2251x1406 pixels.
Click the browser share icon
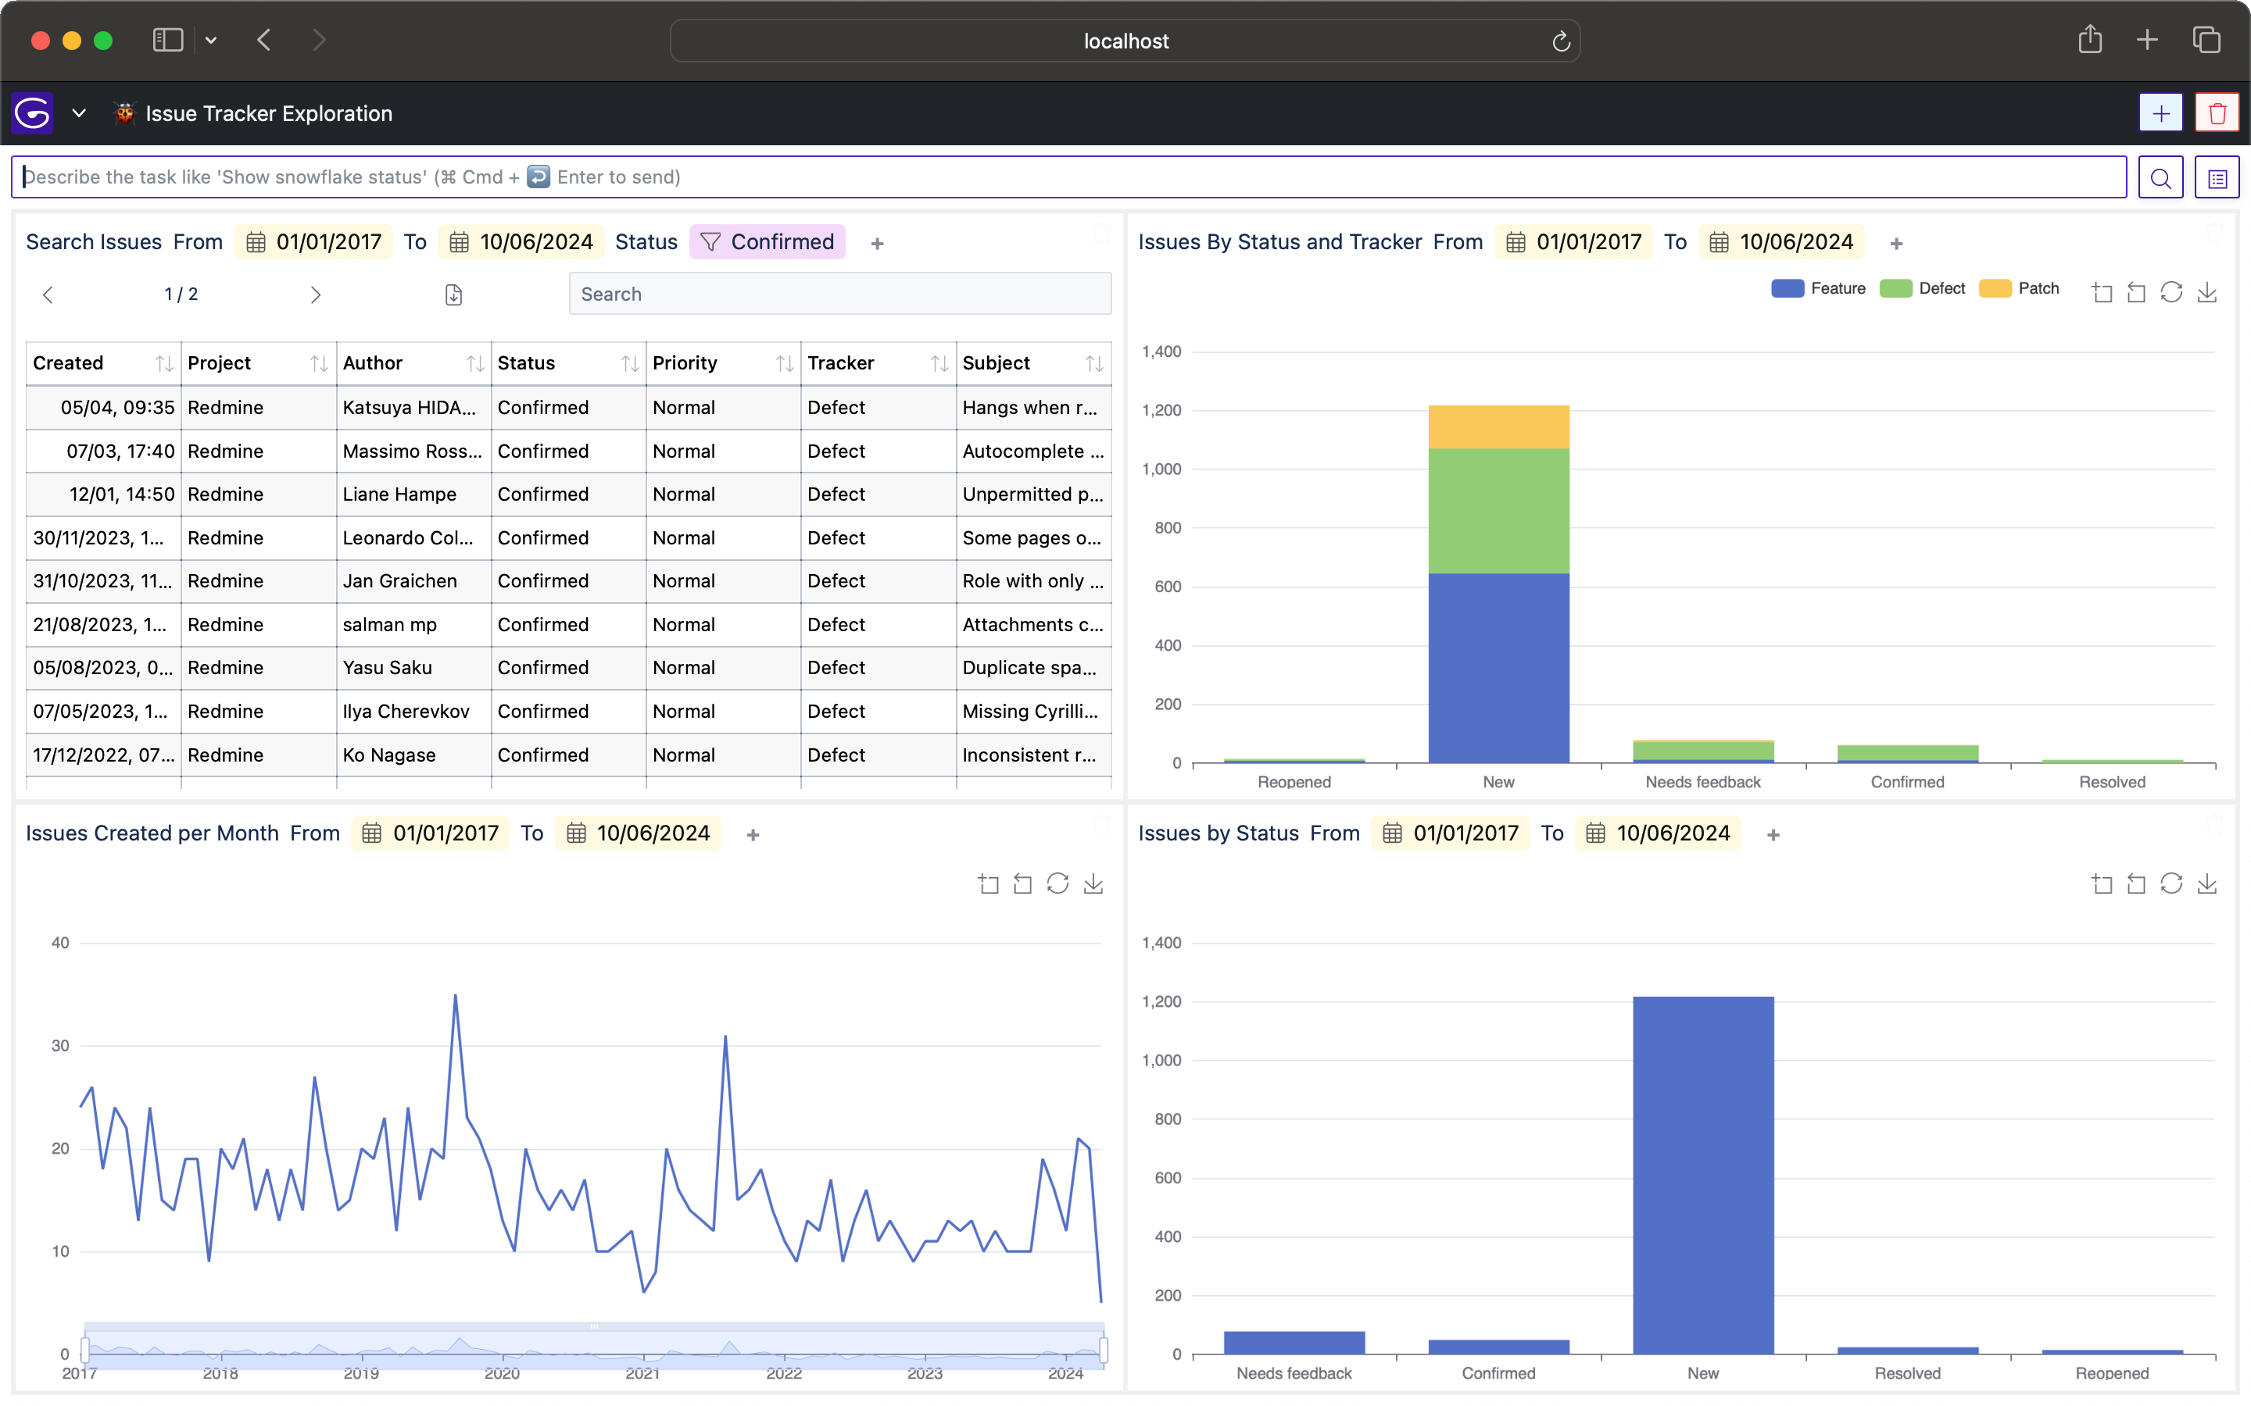pos(2090,39)
